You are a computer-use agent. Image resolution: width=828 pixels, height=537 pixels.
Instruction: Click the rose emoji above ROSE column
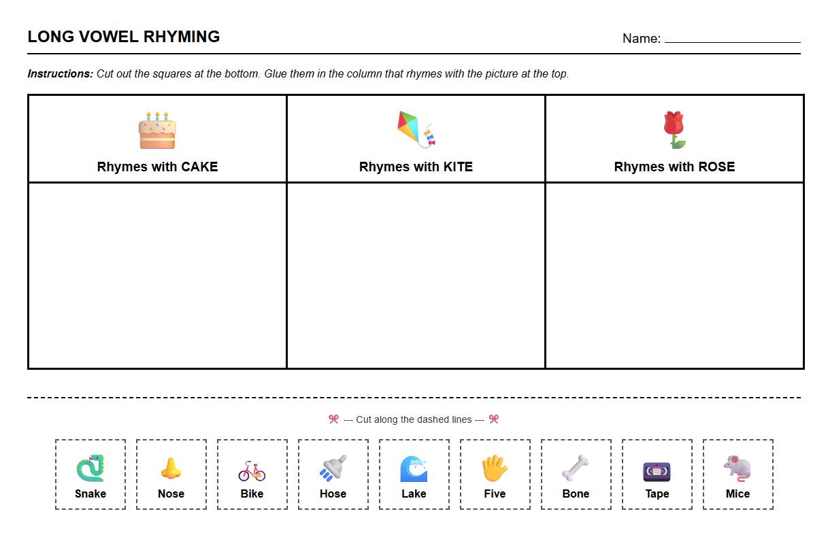click(x=674, y=129)
